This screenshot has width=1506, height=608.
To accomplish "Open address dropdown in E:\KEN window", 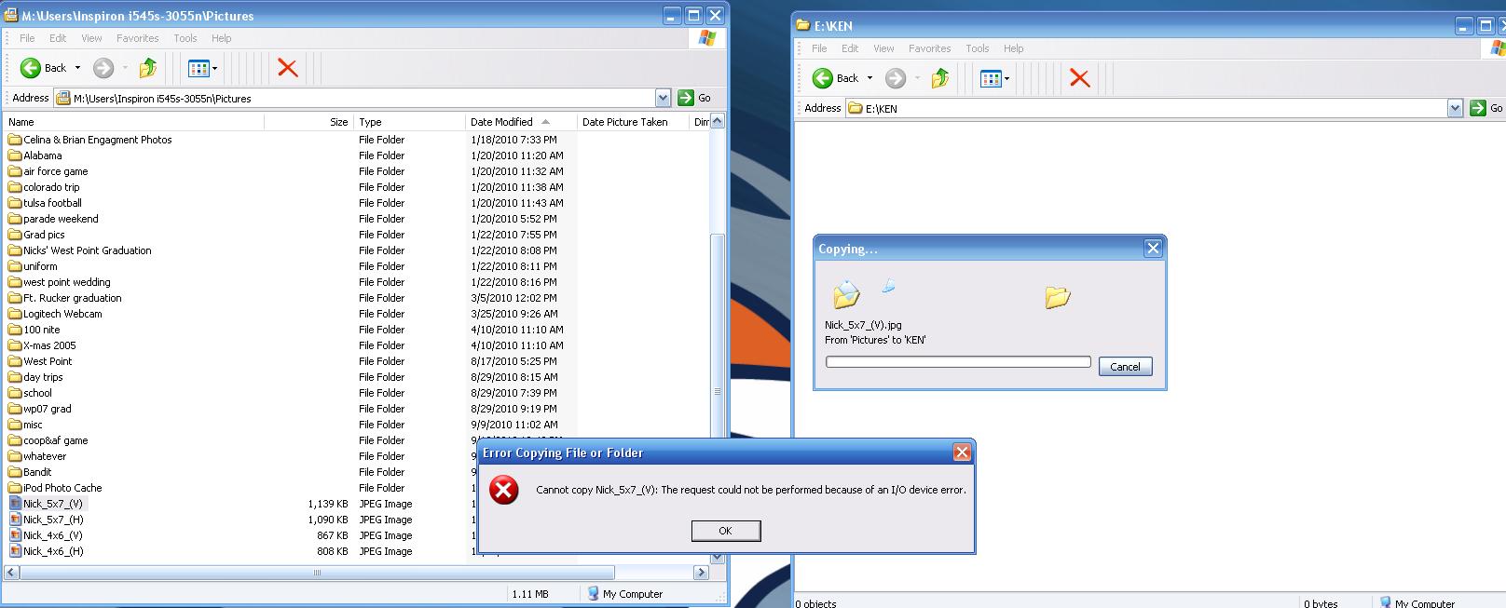I will (1455, 108).
